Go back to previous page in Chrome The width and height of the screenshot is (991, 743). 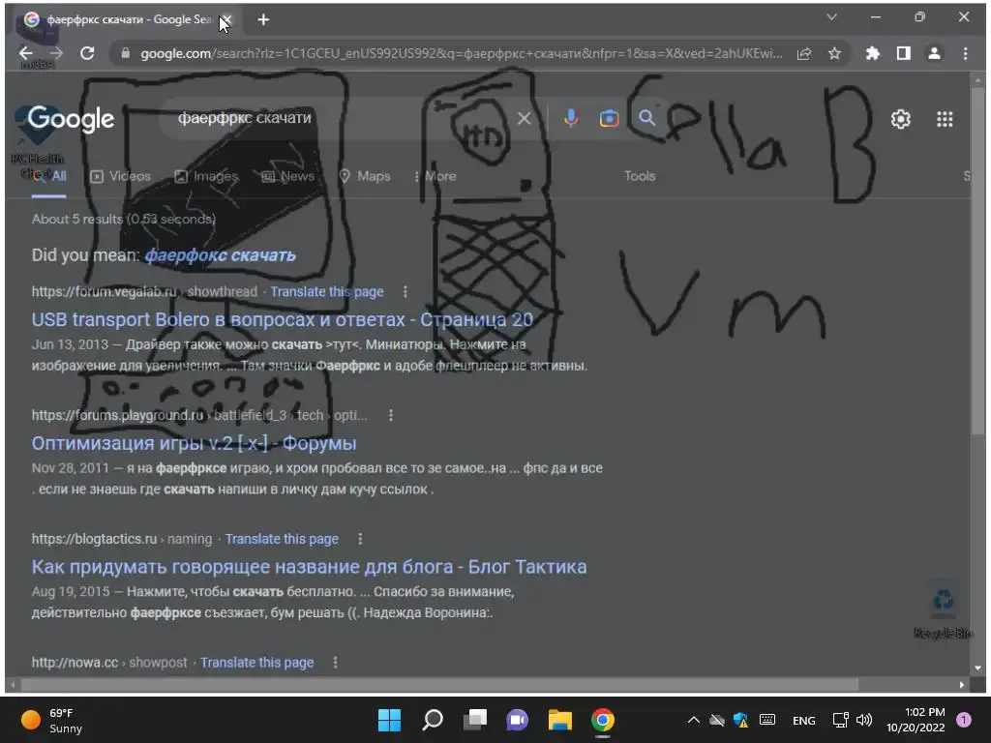tap(26, 54)
